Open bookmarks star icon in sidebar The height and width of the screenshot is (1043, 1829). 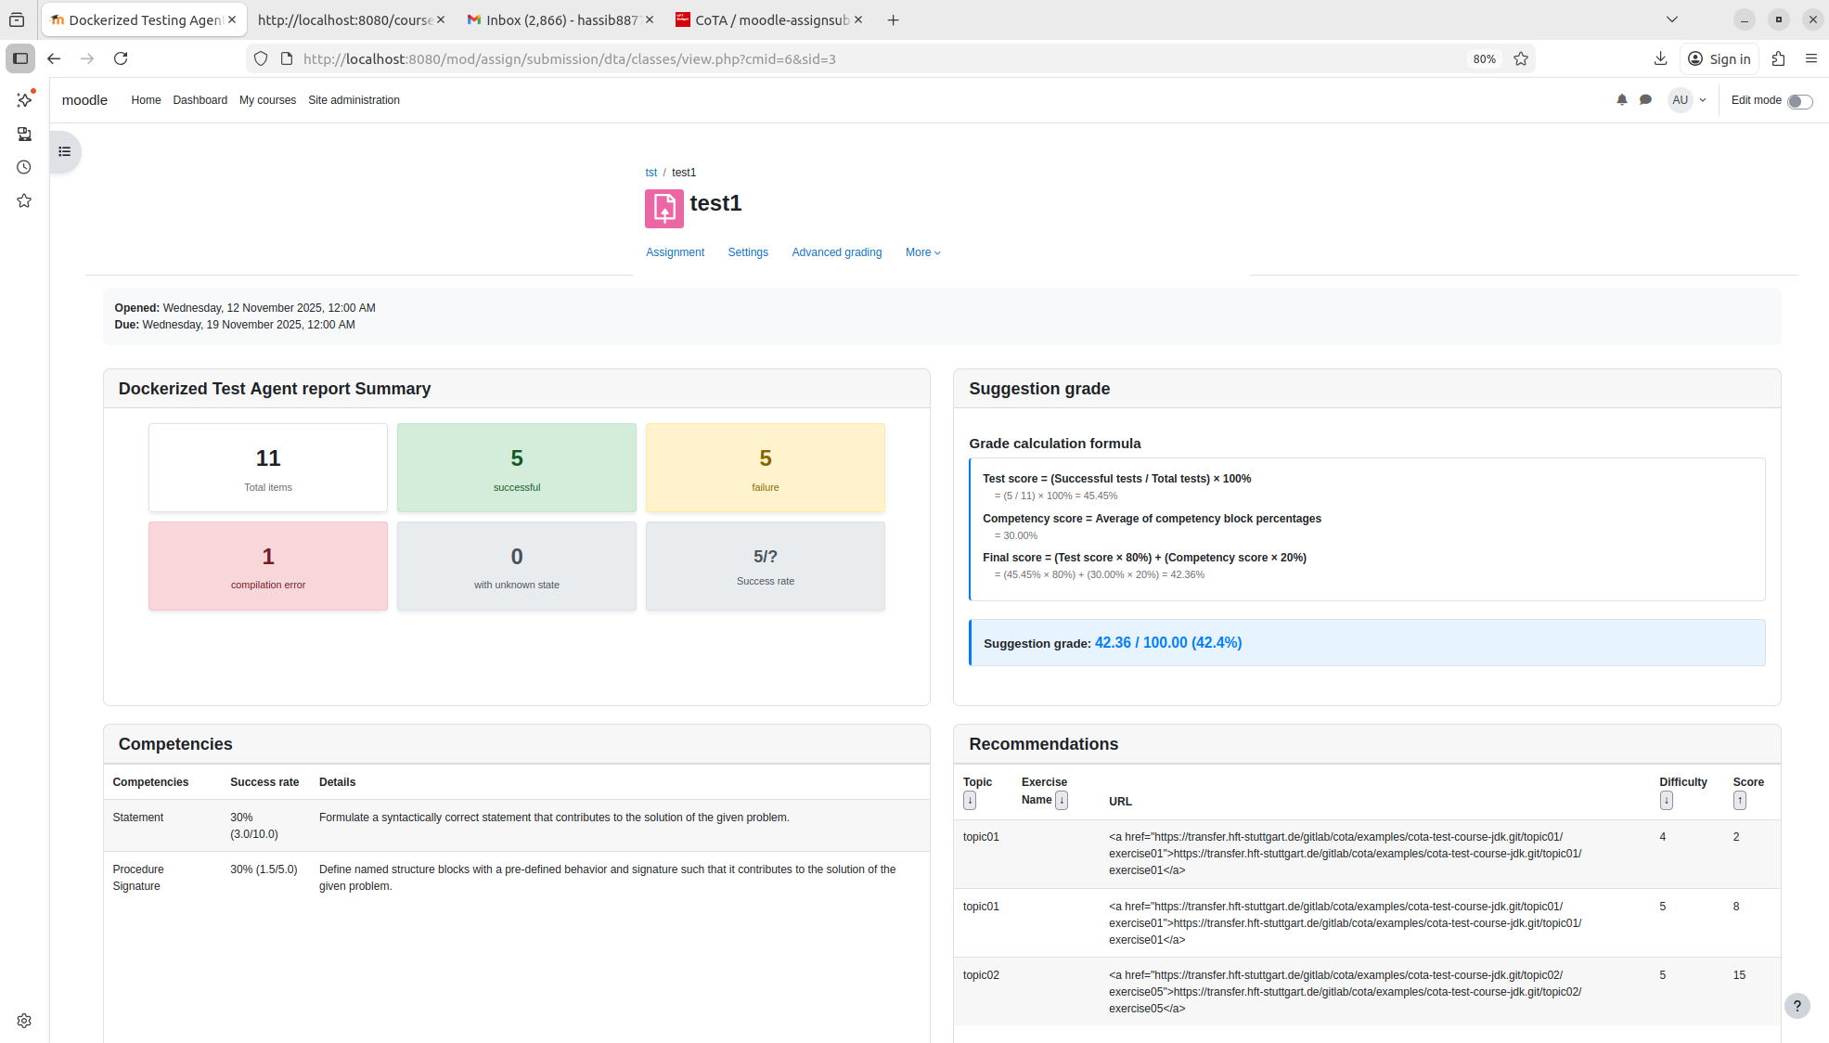pyautogui.click(x=24, y=200)
